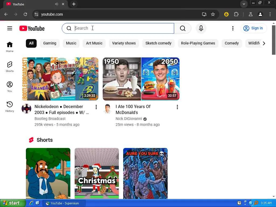Select the Role-Playing Games chip
This screenshot has width=276, height=207.
pos(198,43)
